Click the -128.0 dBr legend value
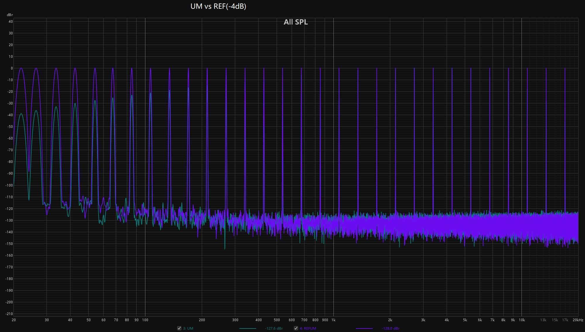The width and height of the screenshot is (585, 332). coord(390,328)
